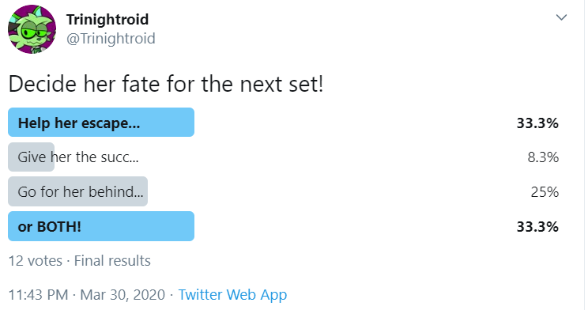Open the 11:43 PM timestamp
Image resolution: width=588 pixels, height=310 pixels.
pos(38,295)
